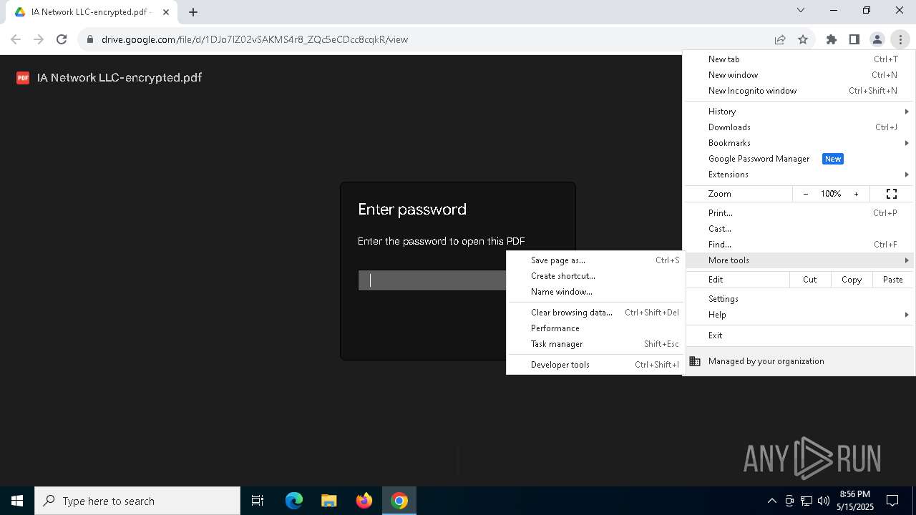Screen dimensions: 916x515
Task: Select New tab menu item
Action: (x=799, y=59)
